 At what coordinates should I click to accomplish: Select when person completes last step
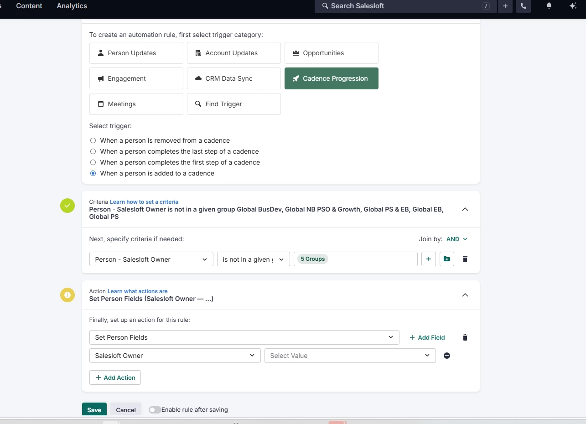click(93, 151)
